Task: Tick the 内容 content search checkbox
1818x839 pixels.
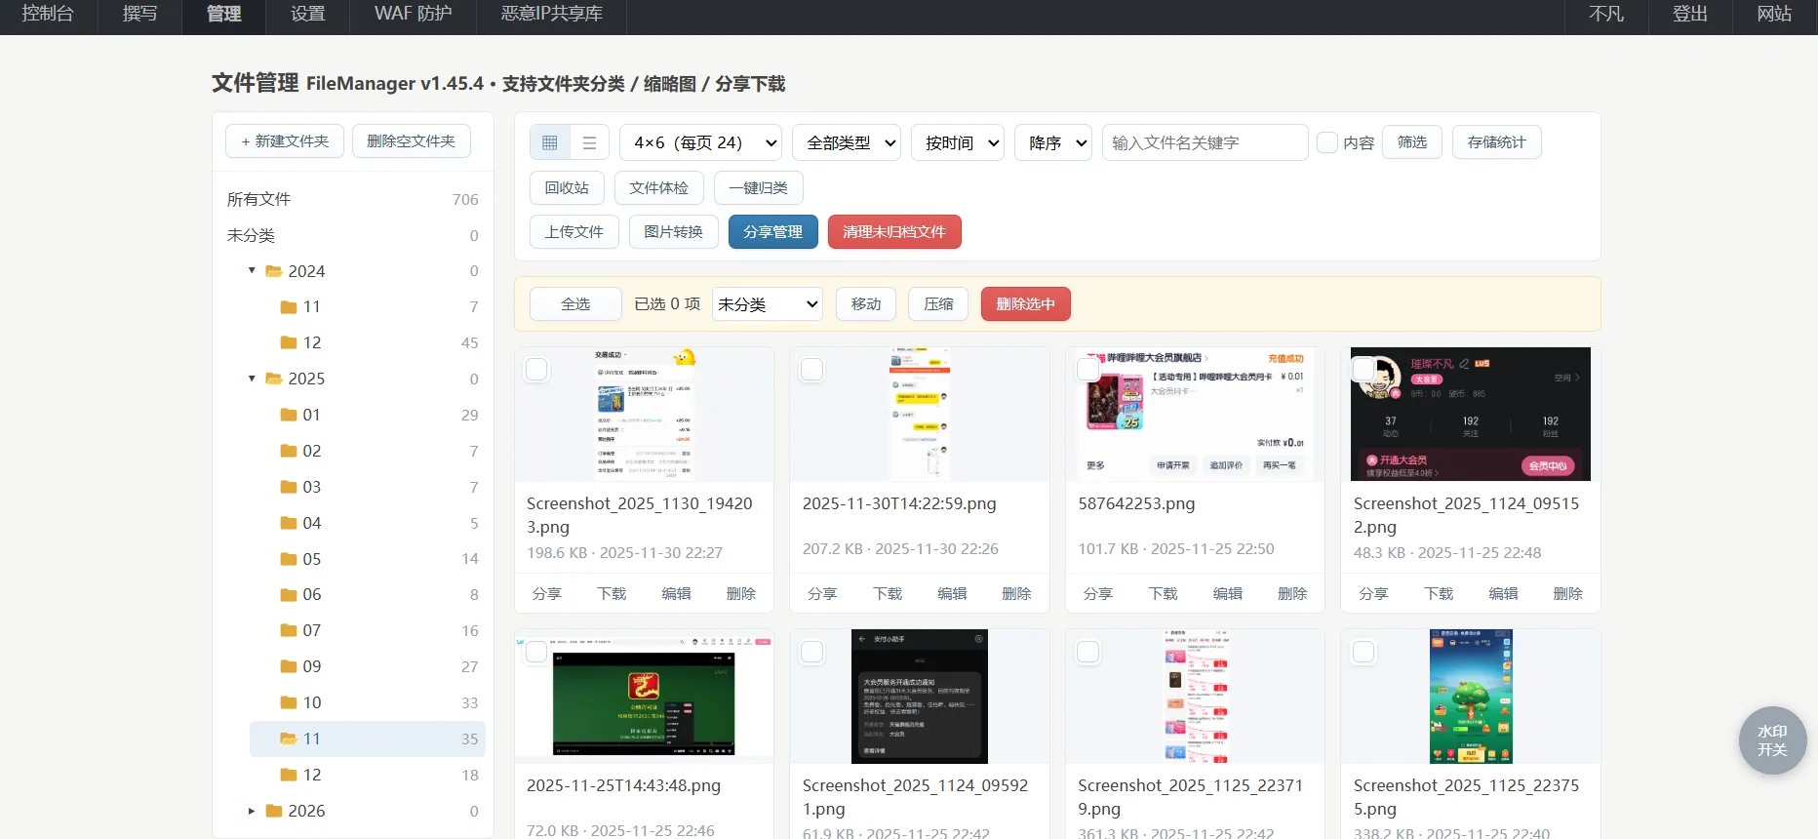Action: pyautogui.click(x=1326, y=142)
